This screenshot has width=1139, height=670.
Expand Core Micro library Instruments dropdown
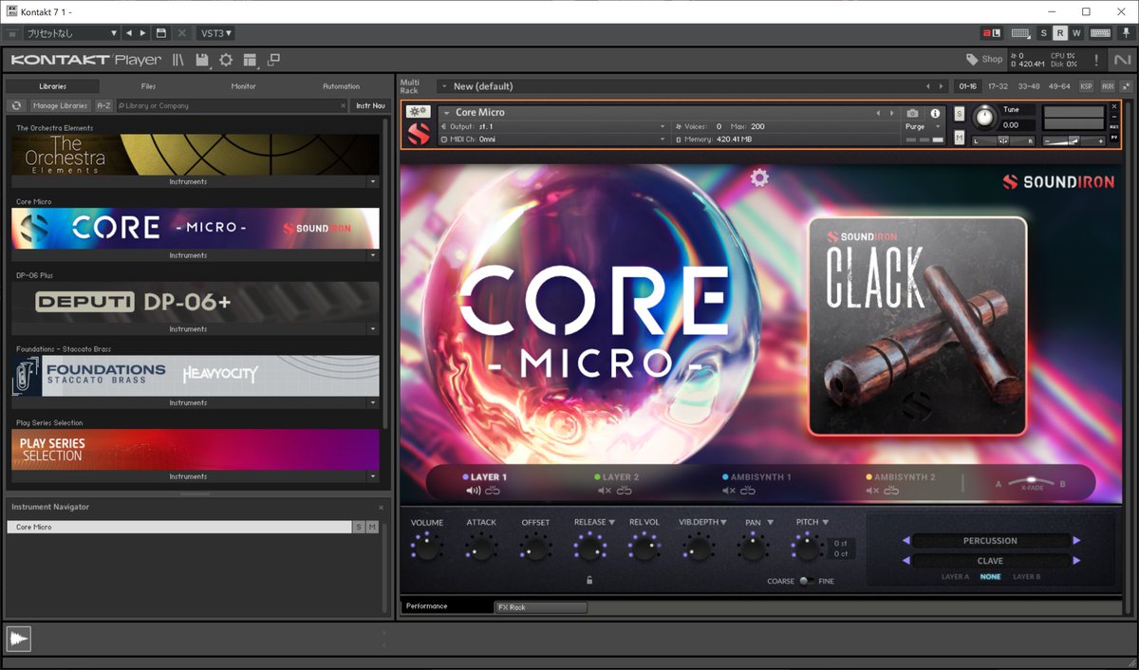(x=372, y=255)
